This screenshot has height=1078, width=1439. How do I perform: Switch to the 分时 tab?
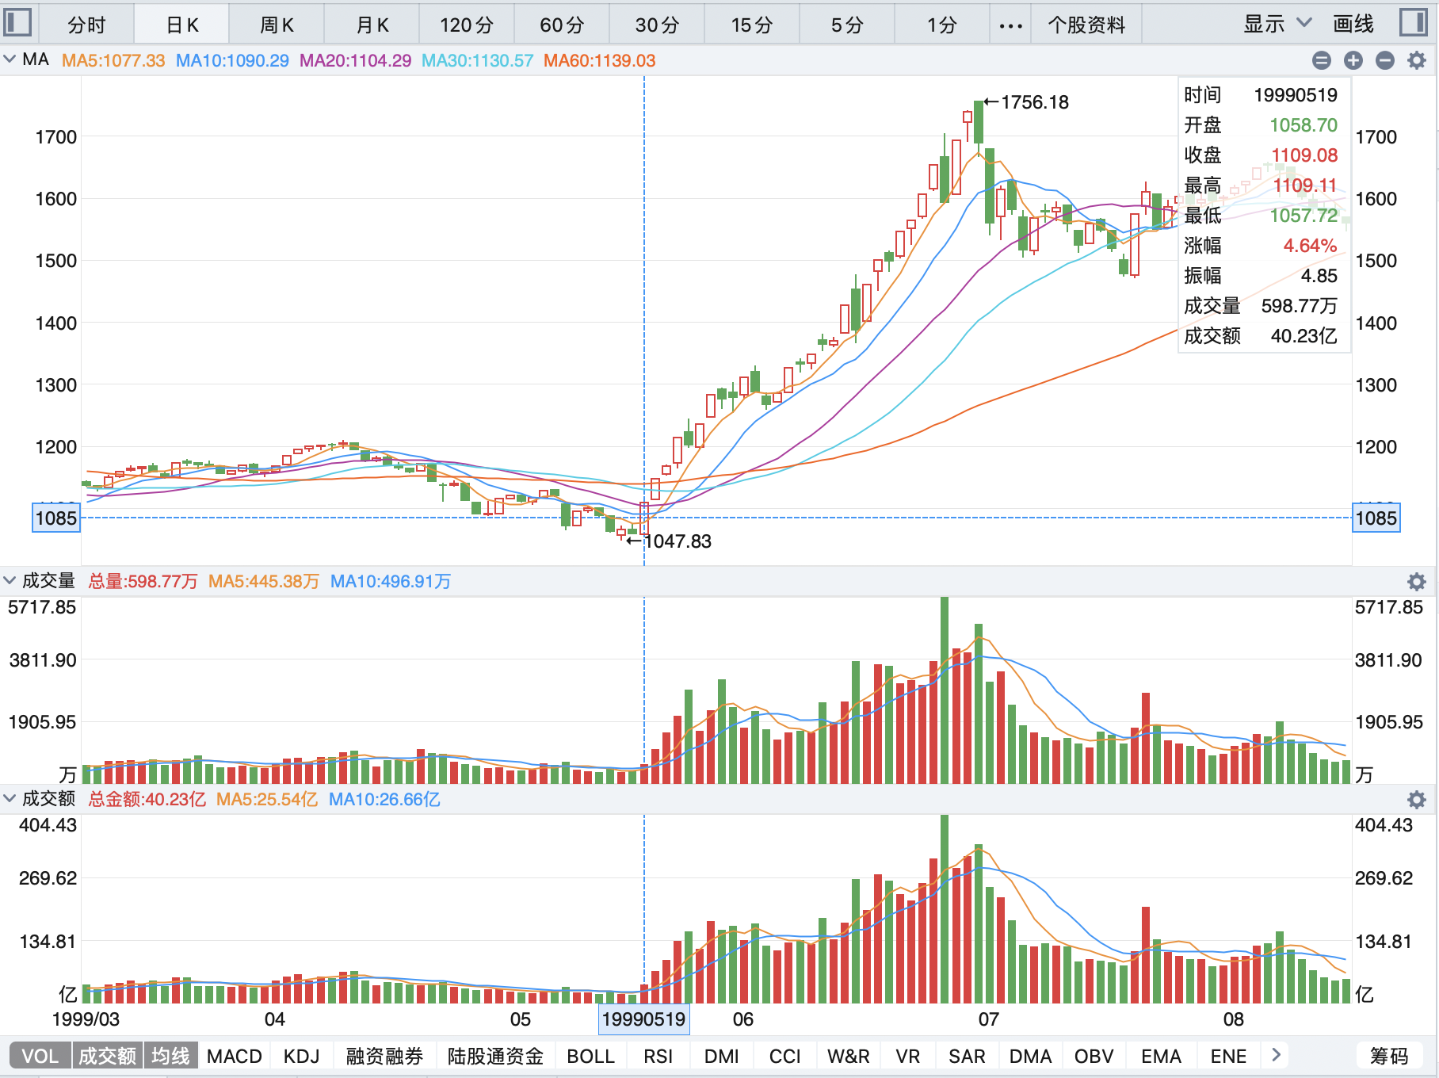86,25
